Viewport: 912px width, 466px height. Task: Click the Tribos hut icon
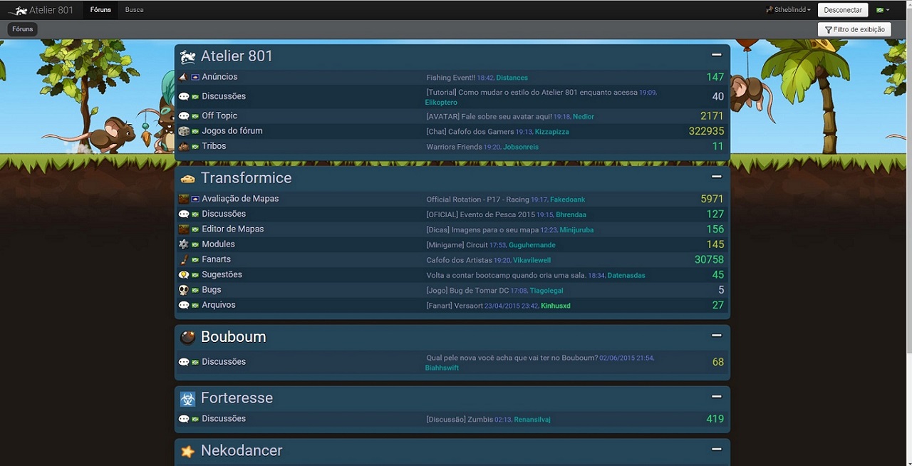coord(183,146)
